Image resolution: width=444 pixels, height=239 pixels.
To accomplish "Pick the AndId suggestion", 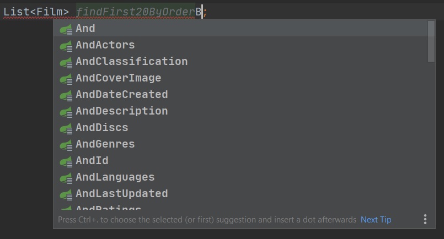I will point(92,161).
